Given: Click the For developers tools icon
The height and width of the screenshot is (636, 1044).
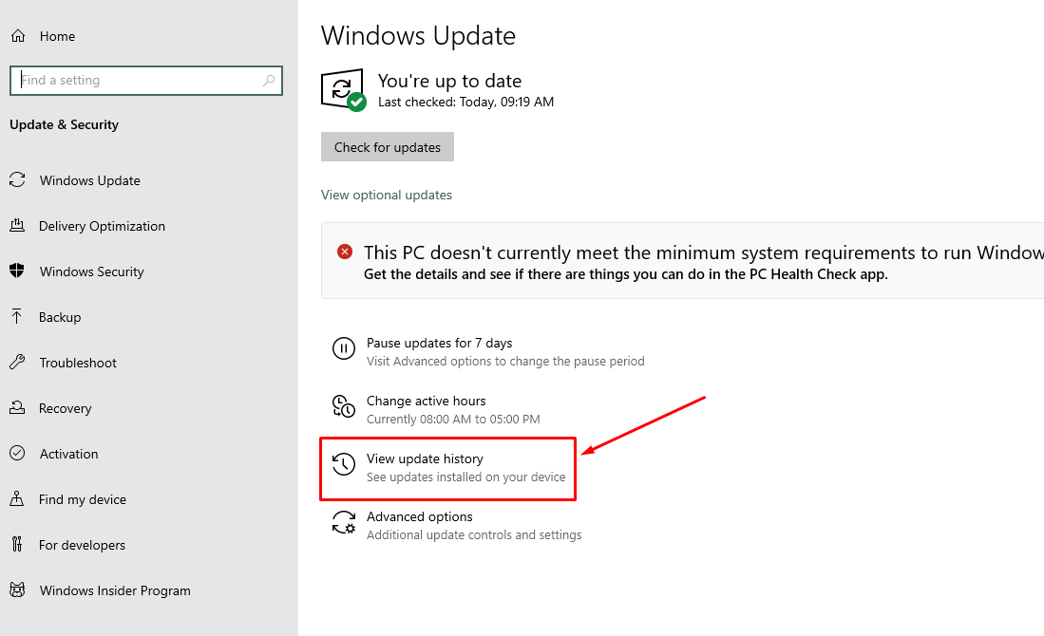Looking at the screenshot, I should click(17, 544).
